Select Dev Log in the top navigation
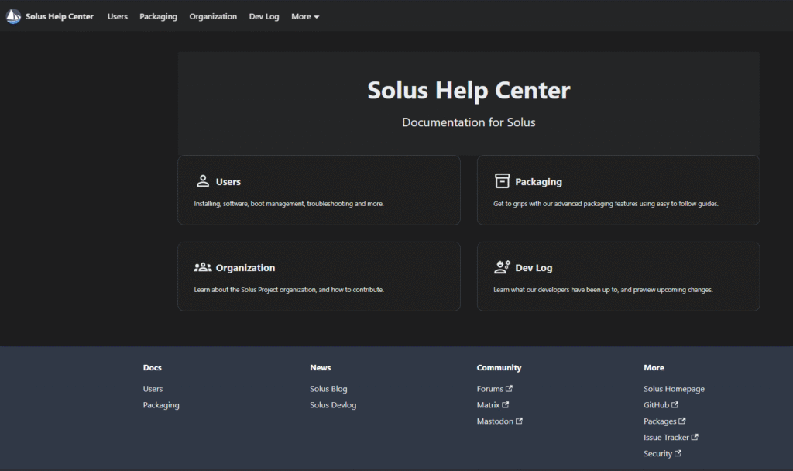 point(264,16)
